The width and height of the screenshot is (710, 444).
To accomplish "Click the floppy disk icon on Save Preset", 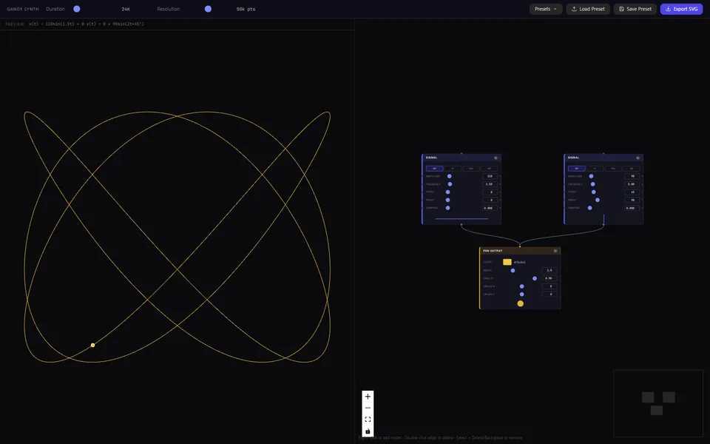I will click(621, 9).
